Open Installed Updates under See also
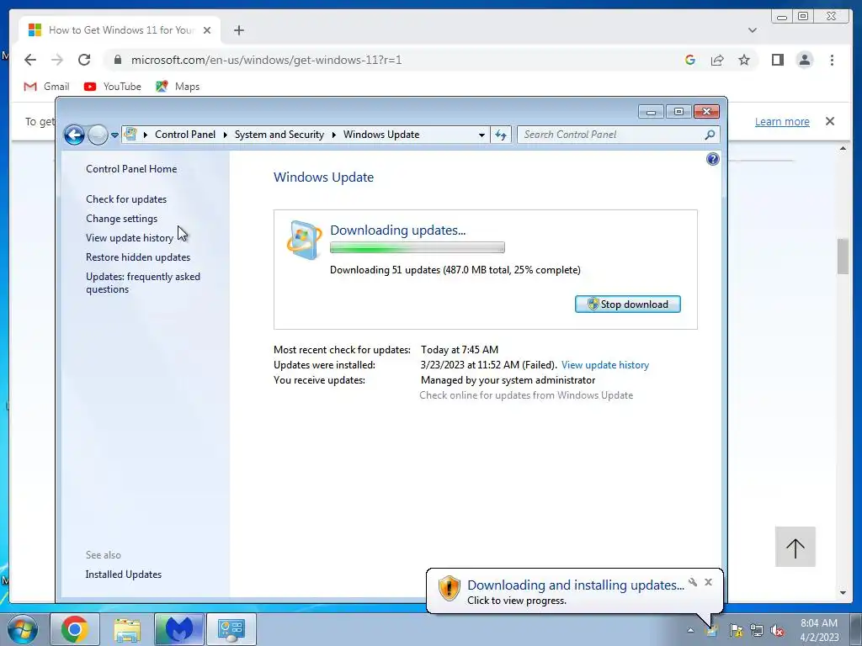This screenshot has height=646, width=862. pos(124,574)
